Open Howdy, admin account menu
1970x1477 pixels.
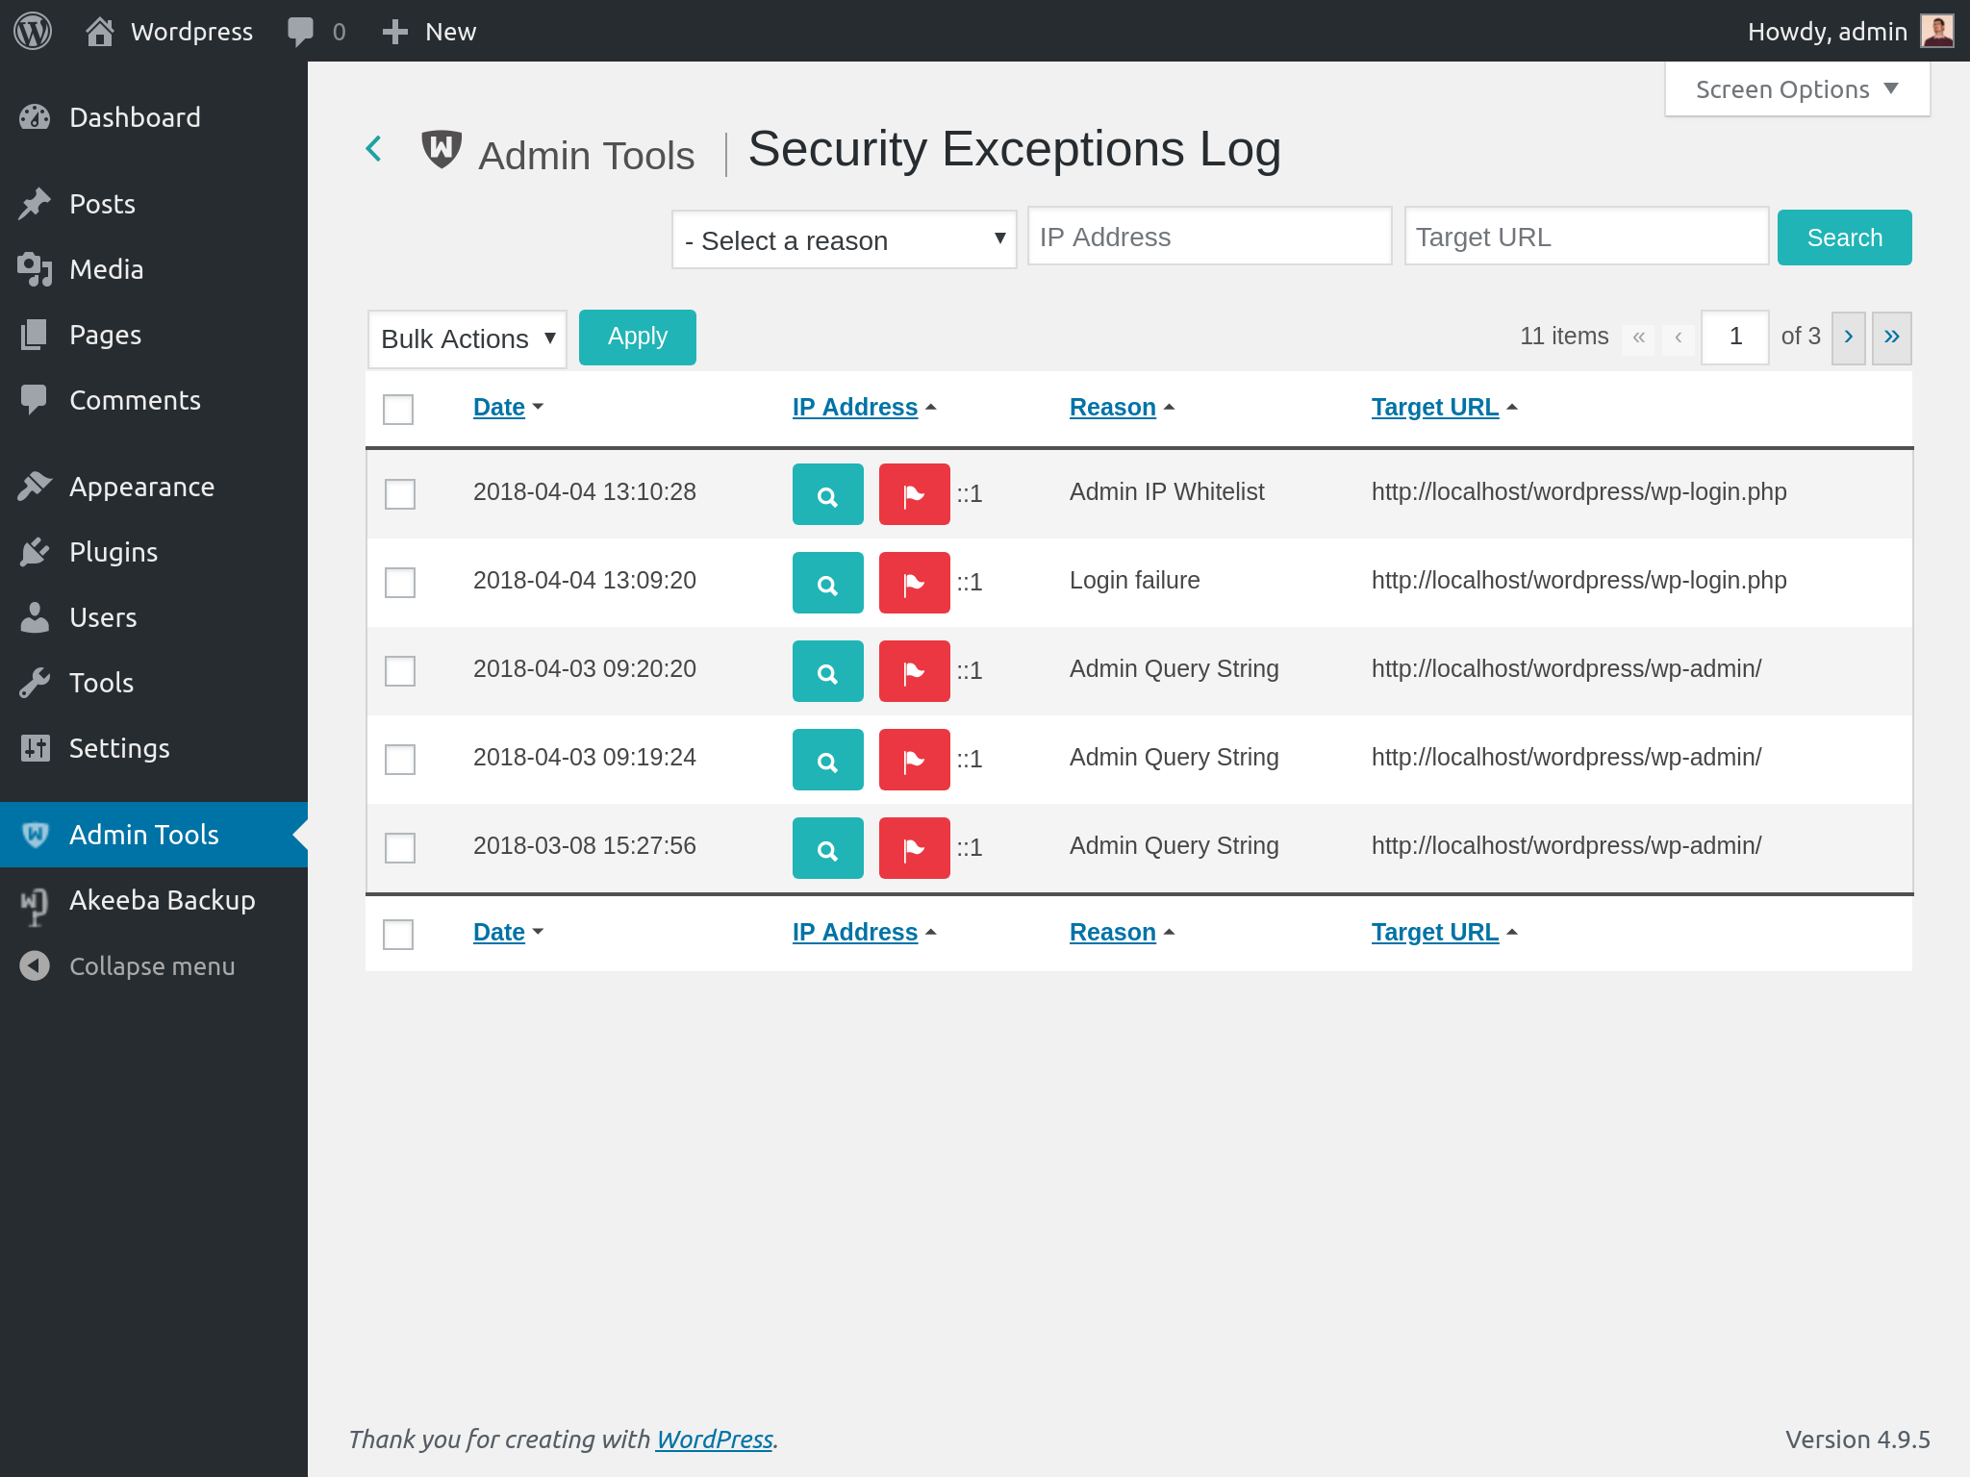tap(1850, 31)
